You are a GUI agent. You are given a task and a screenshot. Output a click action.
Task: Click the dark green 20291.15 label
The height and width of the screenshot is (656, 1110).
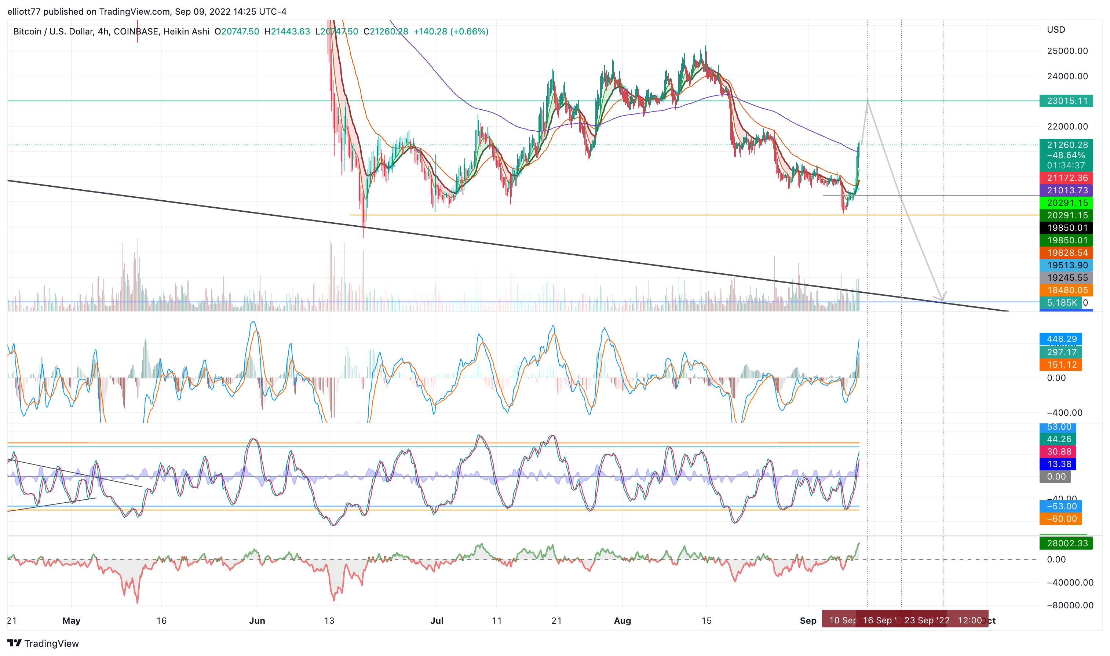click(1066, 215)
